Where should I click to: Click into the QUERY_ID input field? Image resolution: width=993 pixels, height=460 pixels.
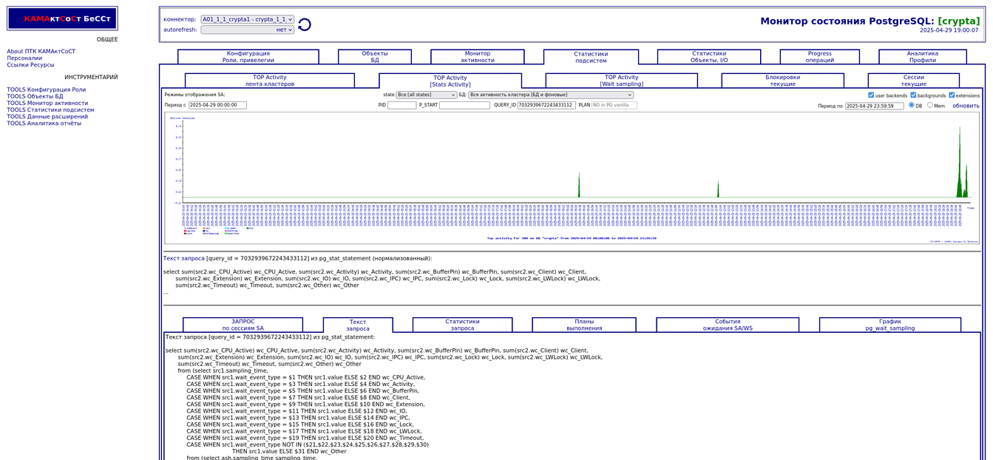point(546,105)
